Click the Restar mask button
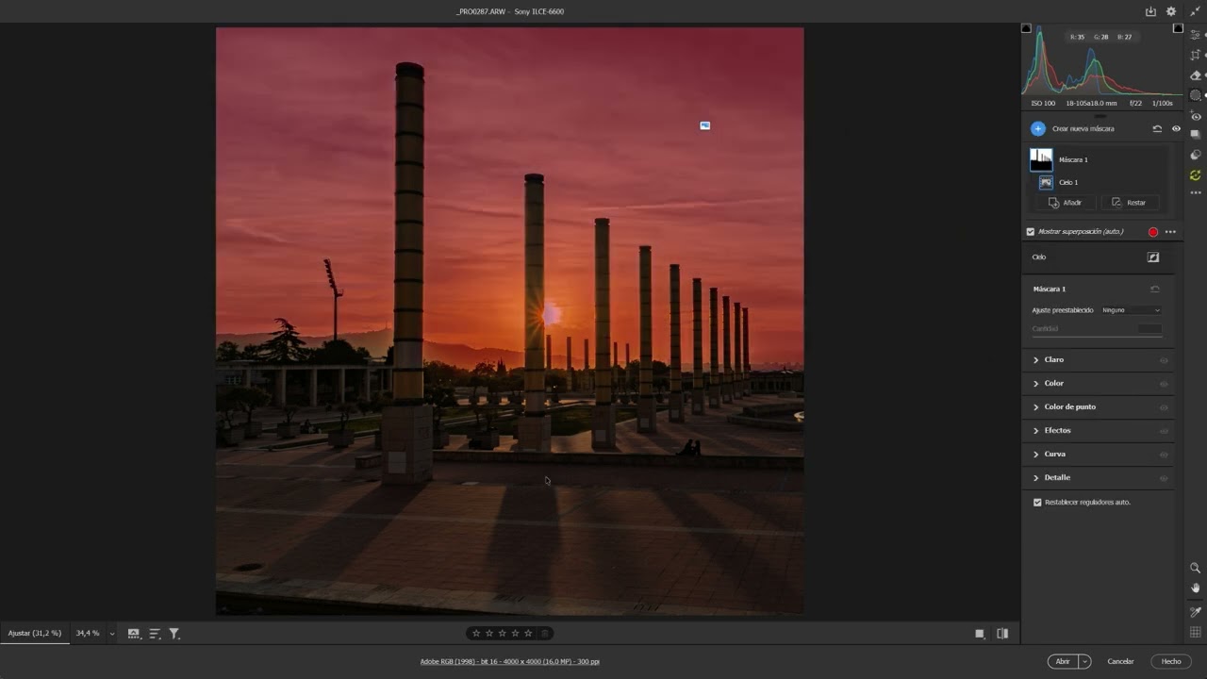1207x679 pixels. (1129, 203)
